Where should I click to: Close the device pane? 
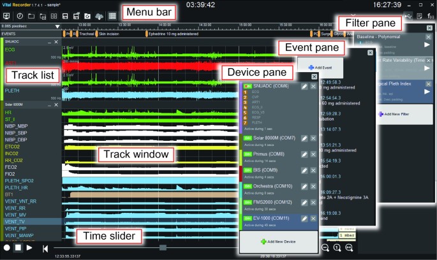(314, 76)
